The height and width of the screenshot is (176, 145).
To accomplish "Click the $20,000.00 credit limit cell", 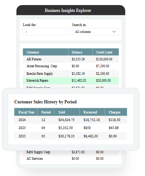I will 104,81.
